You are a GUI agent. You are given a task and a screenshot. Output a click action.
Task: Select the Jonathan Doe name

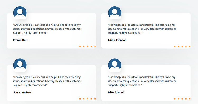(x=22, y=92)
